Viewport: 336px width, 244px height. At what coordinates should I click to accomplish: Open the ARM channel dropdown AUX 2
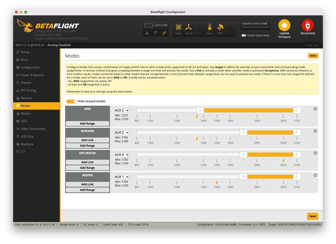(x=122, y=110)
